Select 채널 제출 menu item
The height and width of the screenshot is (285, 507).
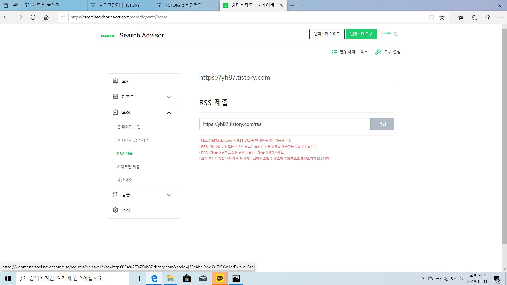point(125,180)
